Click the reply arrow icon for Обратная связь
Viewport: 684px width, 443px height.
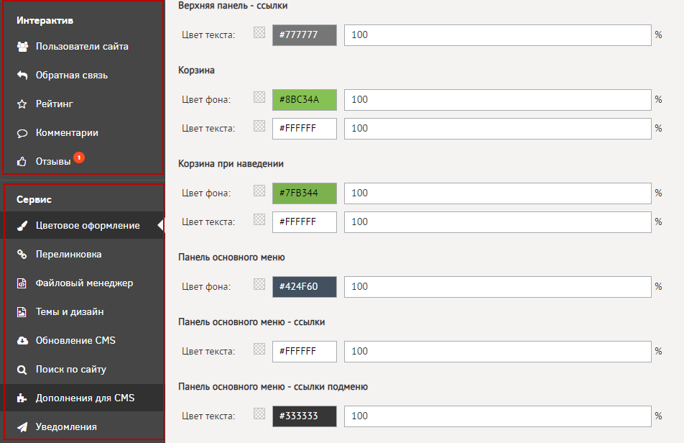point(22,76)
